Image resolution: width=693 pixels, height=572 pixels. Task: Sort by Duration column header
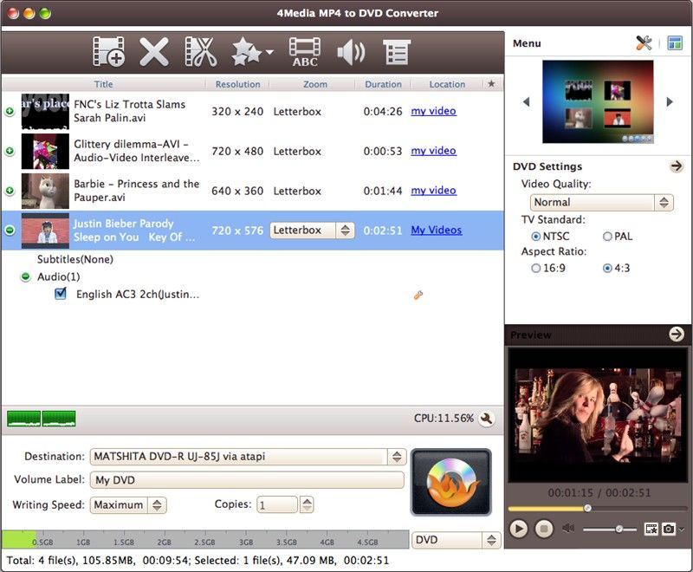click(383, 84)
